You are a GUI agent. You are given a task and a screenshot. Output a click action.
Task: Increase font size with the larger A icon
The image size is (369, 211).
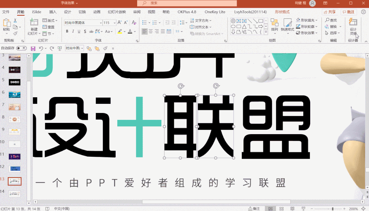(120, 23)
